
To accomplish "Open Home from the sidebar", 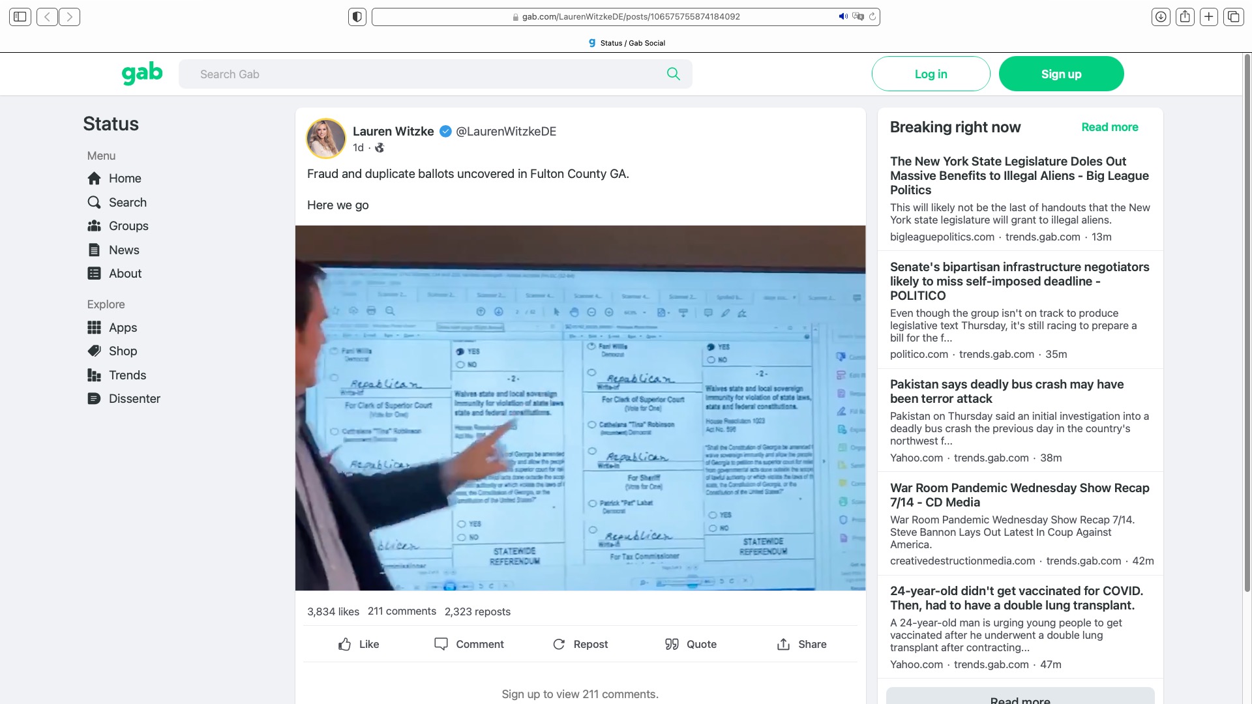I will coord(125,178).
